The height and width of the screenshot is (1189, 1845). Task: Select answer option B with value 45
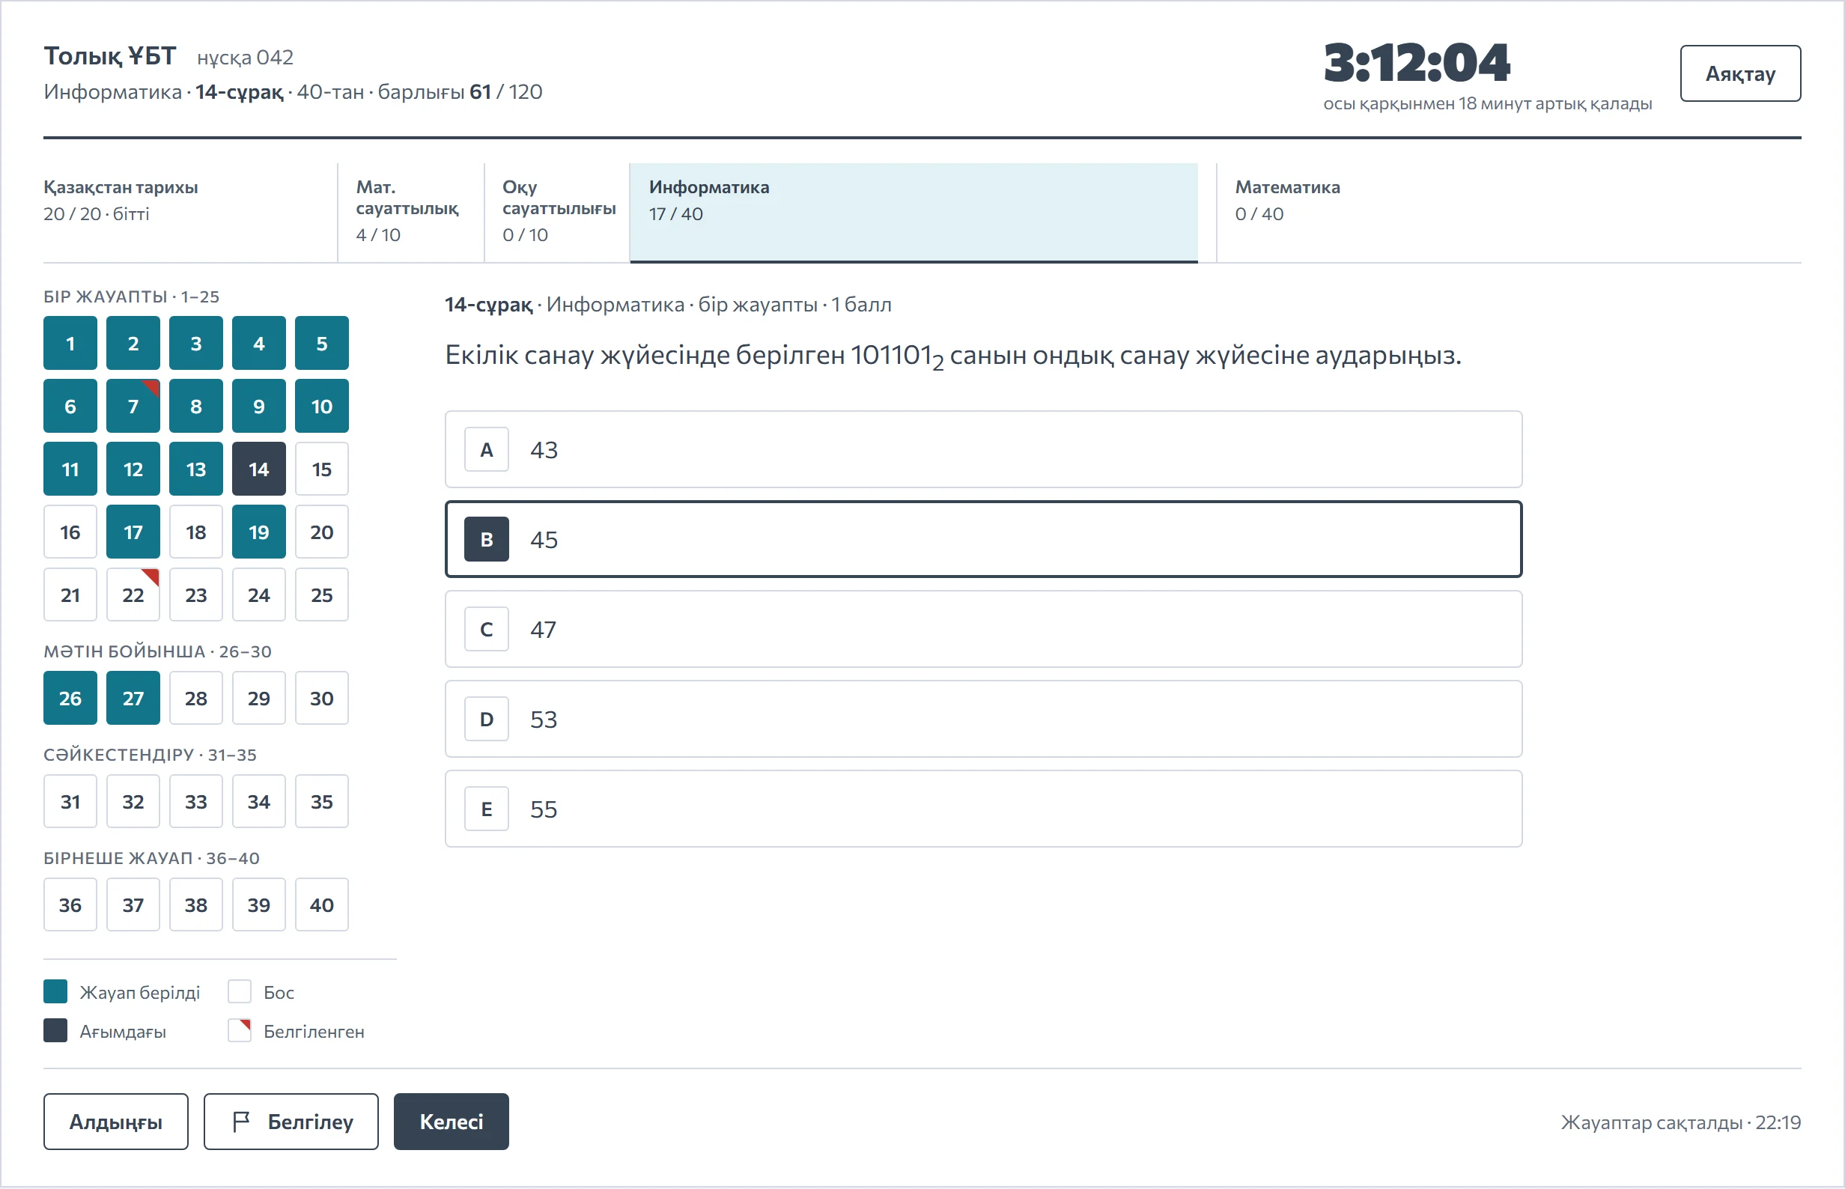982,539
